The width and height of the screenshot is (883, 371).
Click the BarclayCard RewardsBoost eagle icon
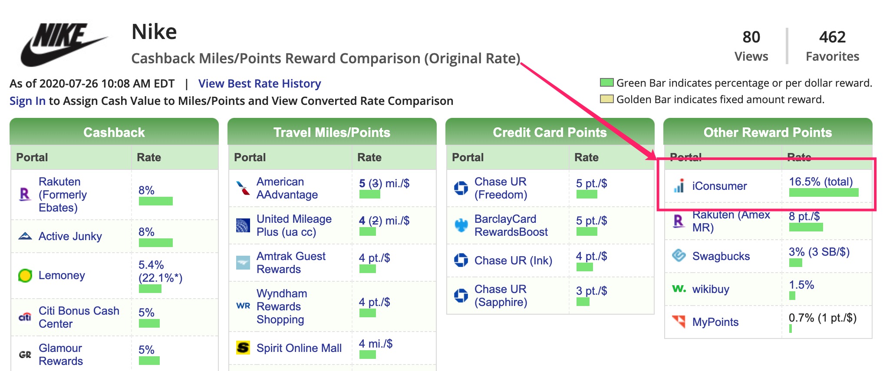[461, 225]
